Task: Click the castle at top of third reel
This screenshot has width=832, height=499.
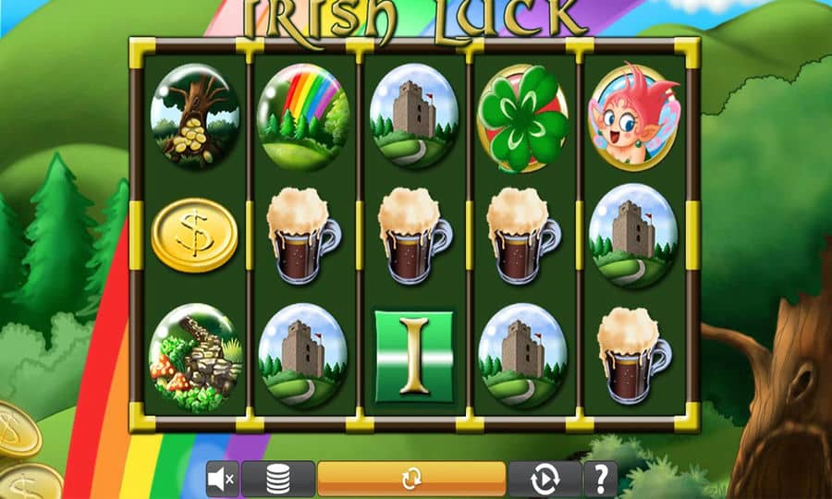Action: point(414,116)
